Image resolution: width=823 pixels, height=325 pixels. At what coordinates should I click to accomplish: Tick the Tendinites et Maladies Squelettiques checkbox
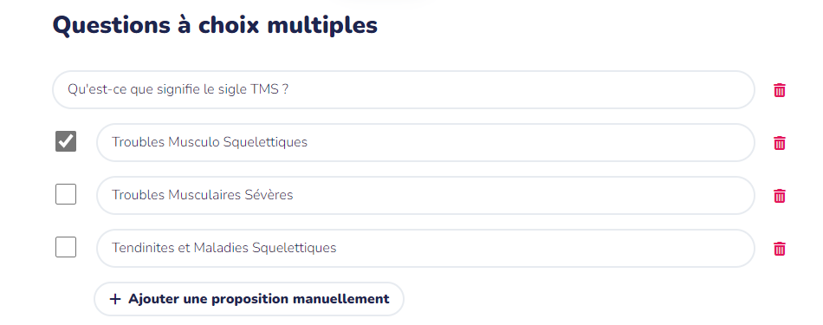click(x=66, y=247)
